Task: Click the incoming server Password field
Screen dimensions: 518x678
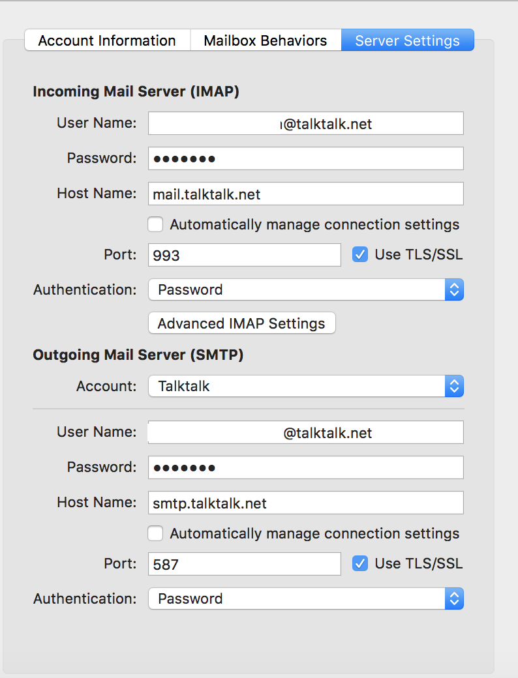Action: [305, 158]
